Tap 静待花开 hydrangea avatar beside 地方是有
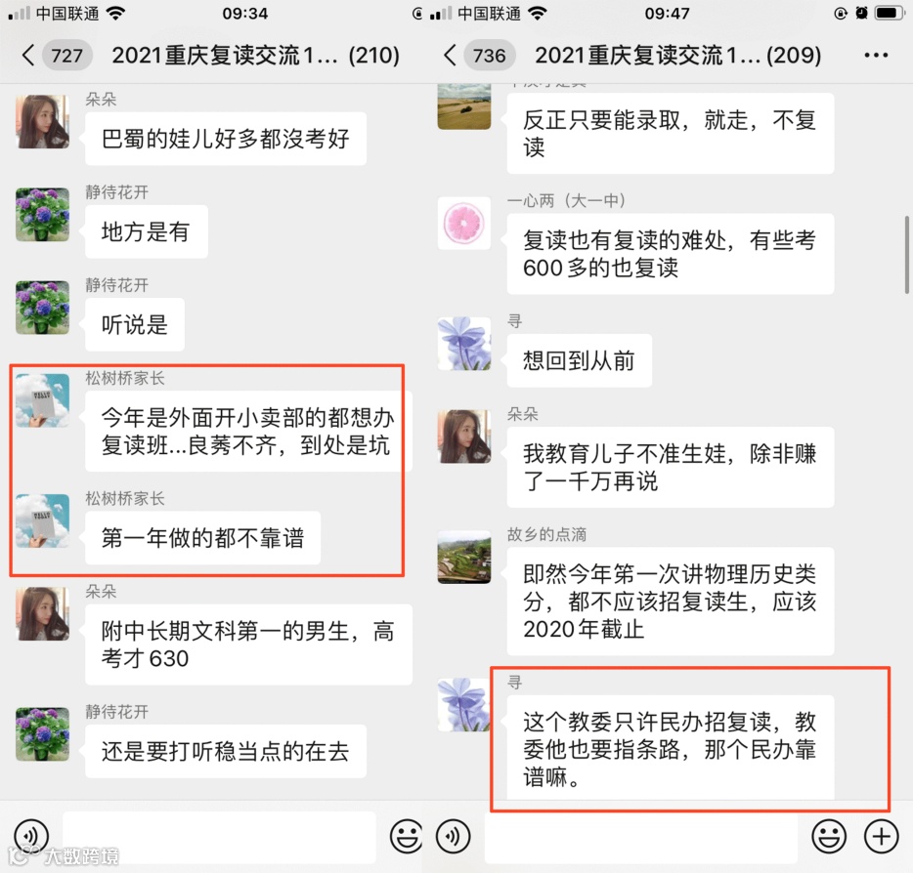The image size is (913, 873). pos(42,215)
